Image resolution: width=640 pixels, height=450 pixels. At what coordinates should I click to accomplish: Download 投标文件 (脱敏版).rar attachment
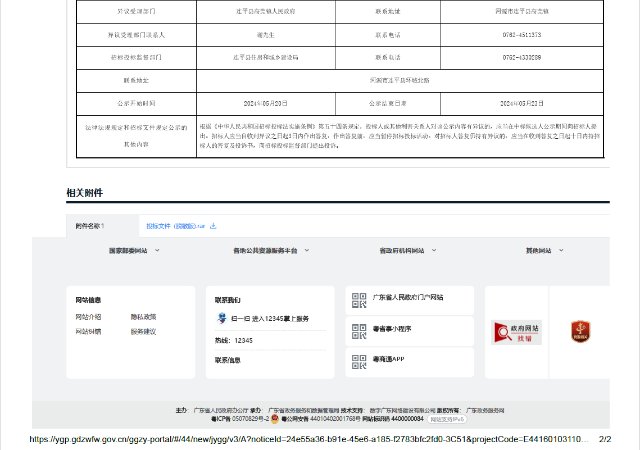176,226
